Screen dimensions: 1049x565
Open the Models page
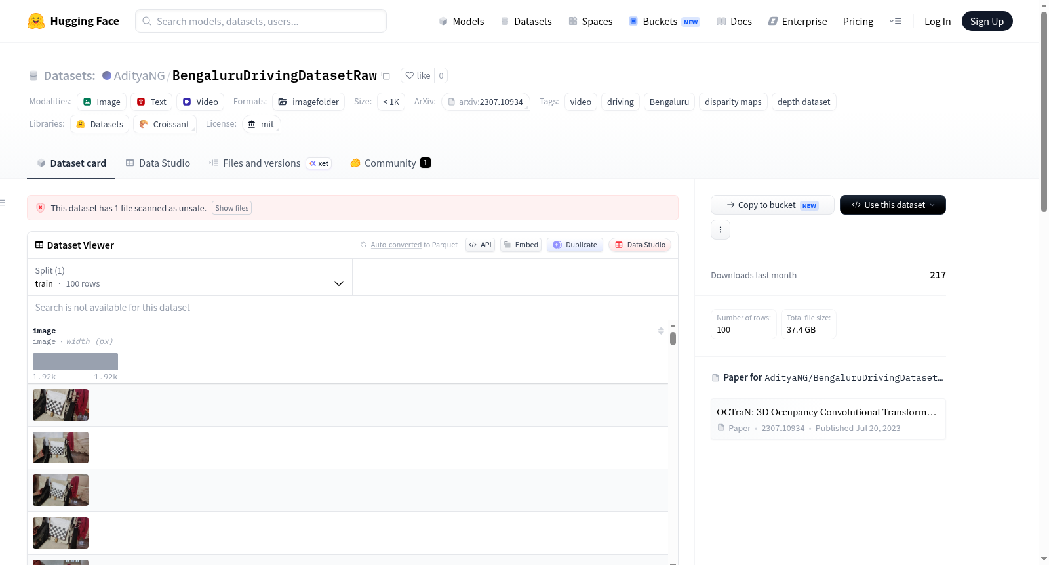tap(462, 21)
